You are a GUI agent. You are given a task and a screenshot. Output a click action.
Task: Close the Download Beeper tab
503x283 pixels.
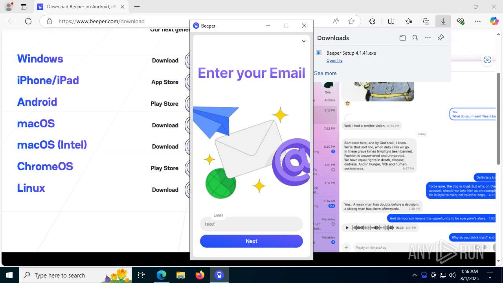point(122,7)
